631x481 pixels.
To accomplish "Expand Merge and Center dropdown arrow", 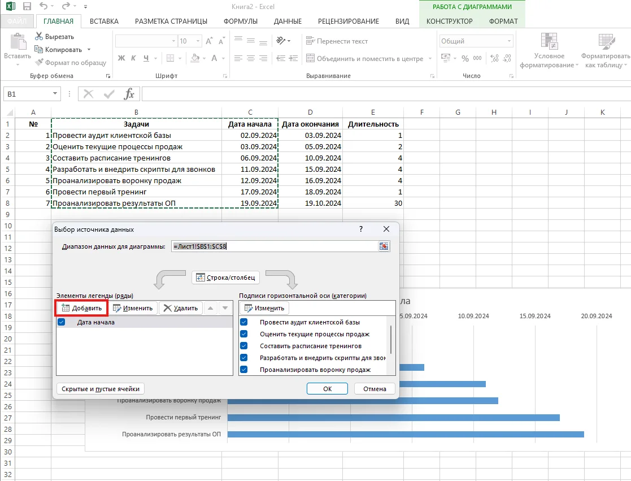I will point(430,58).
